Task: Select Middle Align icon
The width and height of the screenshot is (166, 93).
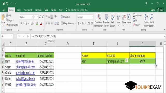Action: tap(49, 17)
